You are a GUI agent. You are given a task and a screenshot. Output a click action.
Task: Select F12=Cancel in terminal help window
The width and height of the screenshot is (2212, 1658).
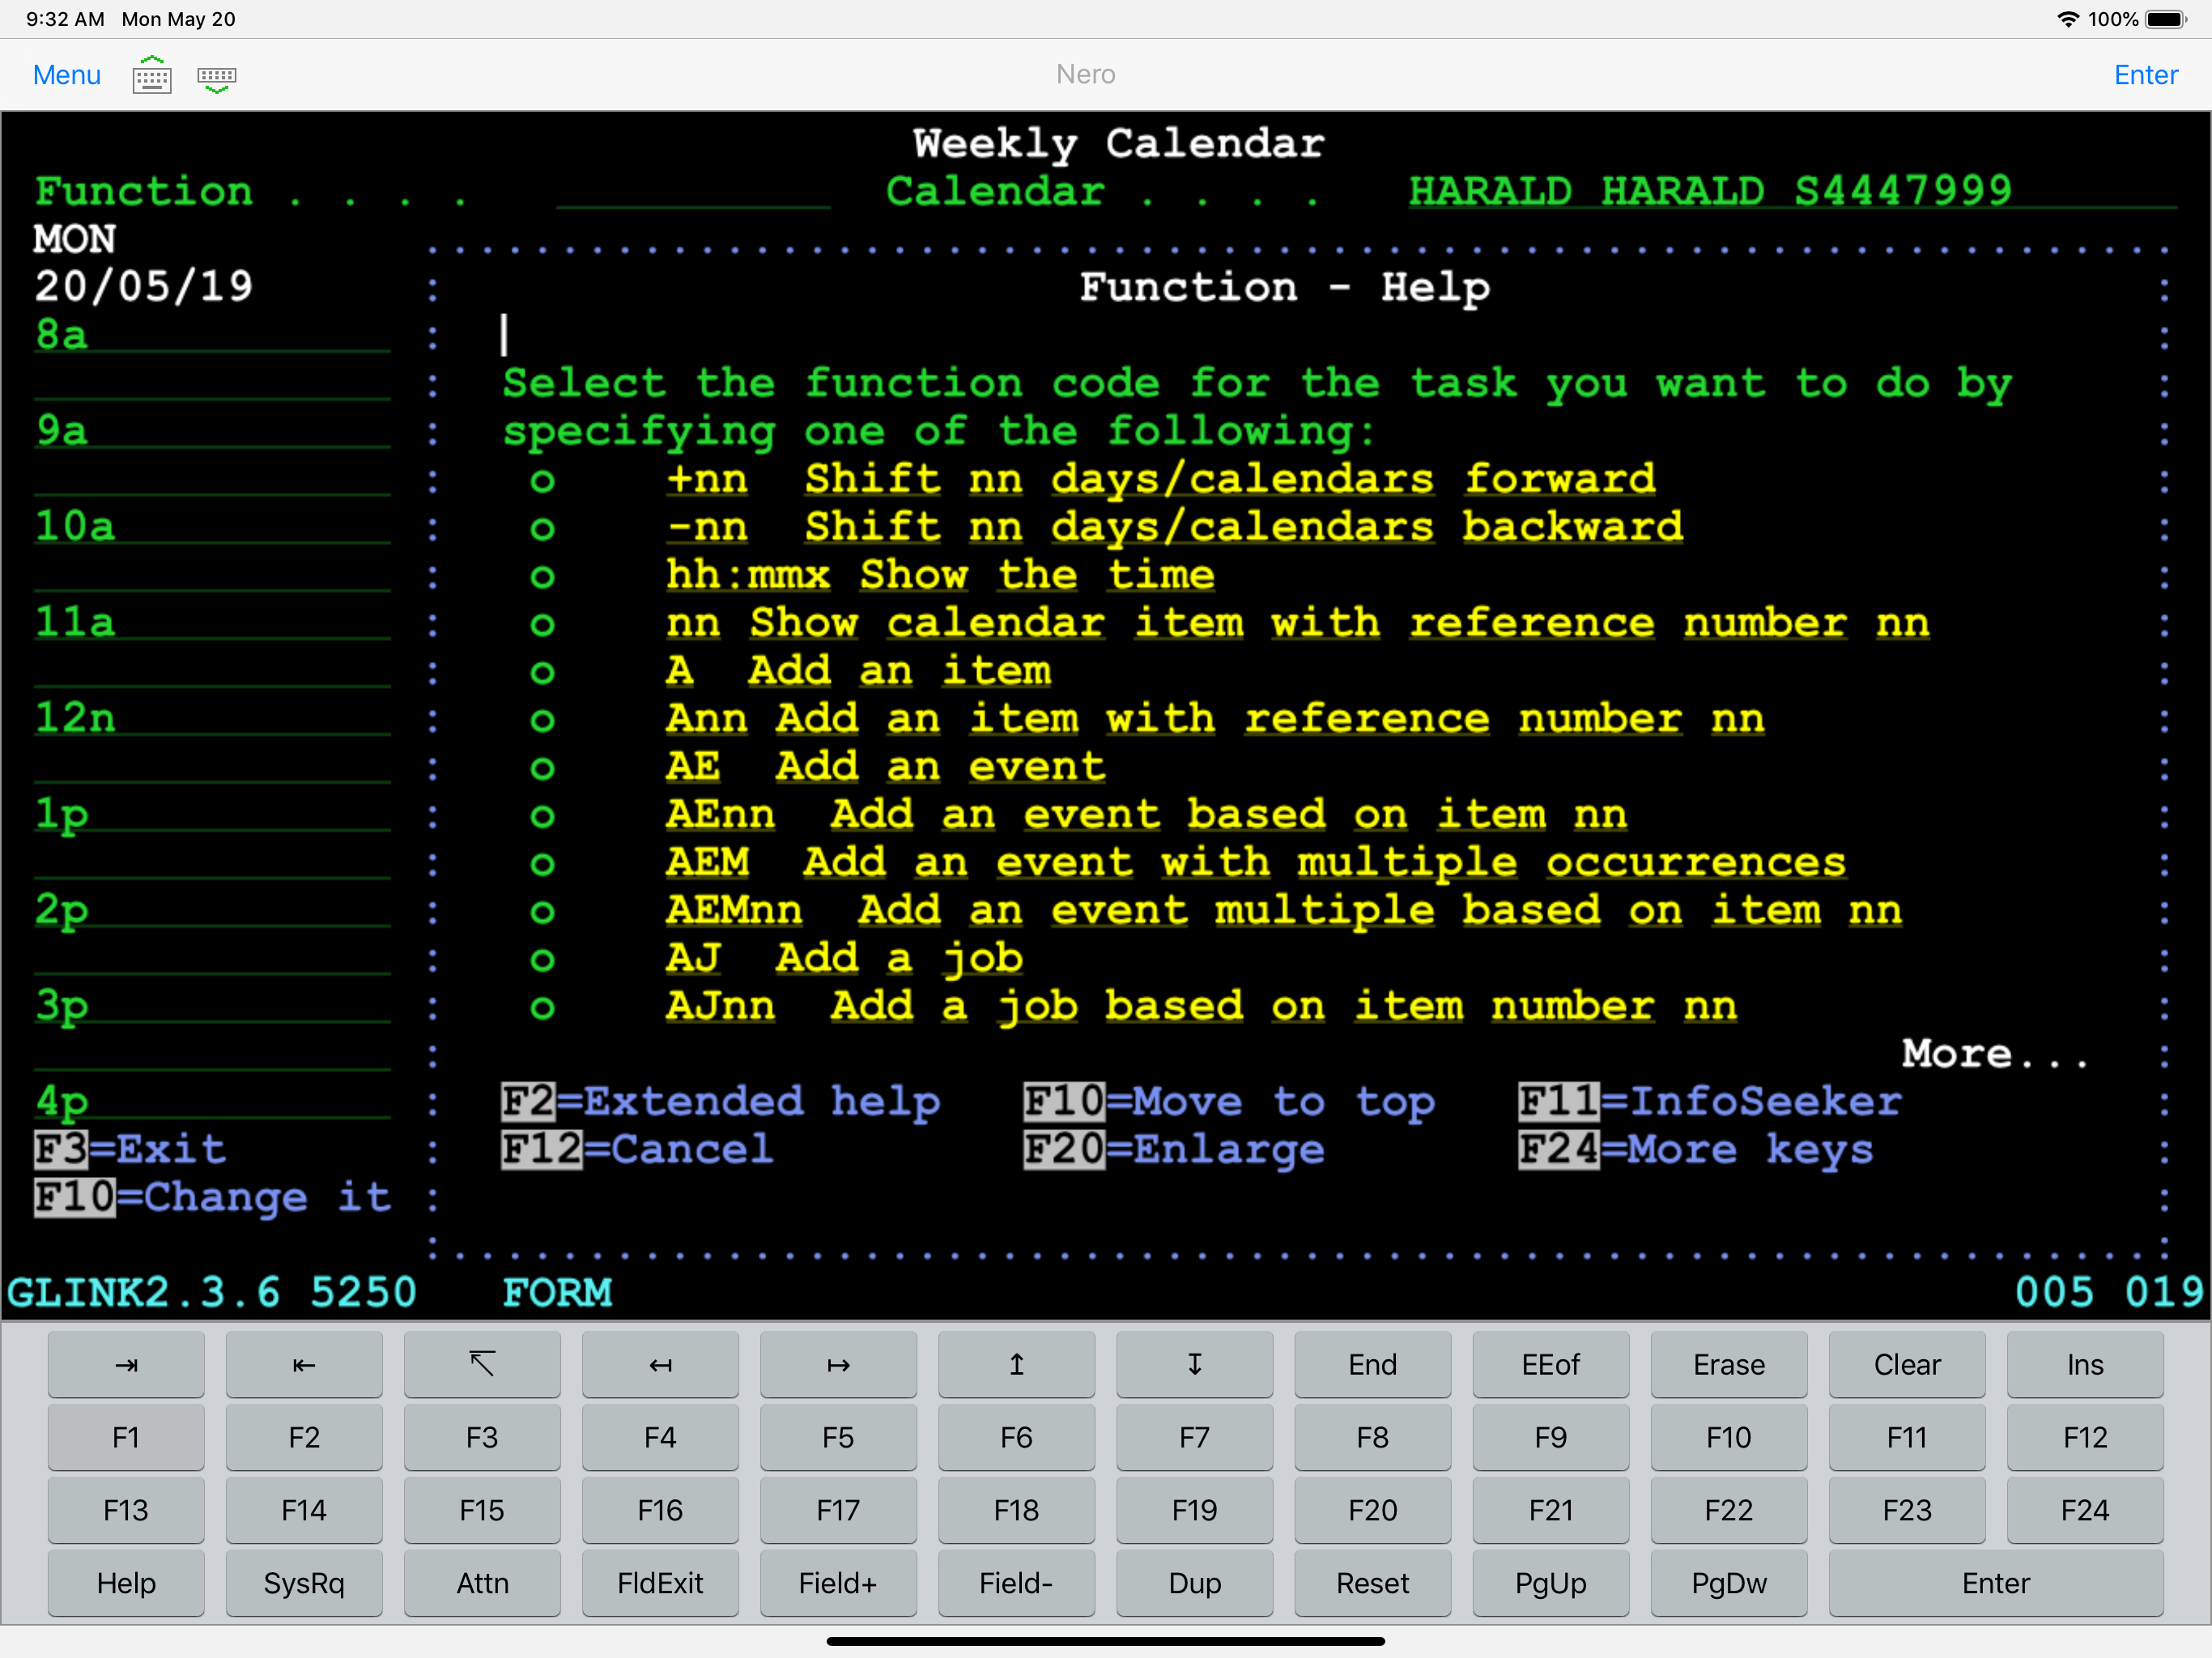637,1149
